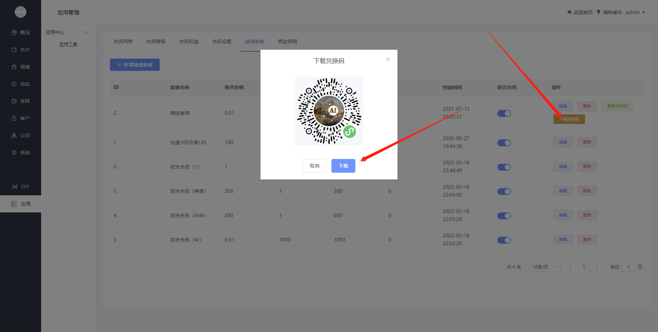The height and width of the screenshot is (332, 658).
Task: Go to next page arrow
Action: coord(597,267)
